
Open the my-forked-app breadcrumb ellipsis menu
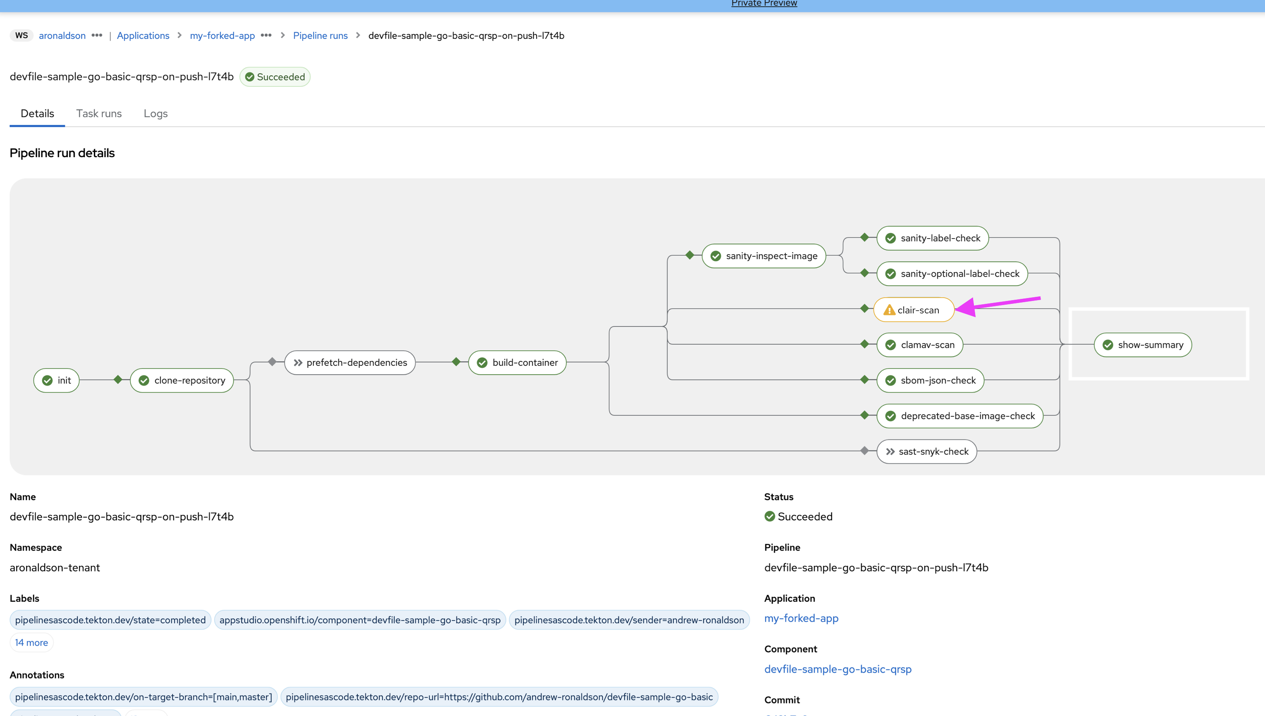tap(266, 36)
